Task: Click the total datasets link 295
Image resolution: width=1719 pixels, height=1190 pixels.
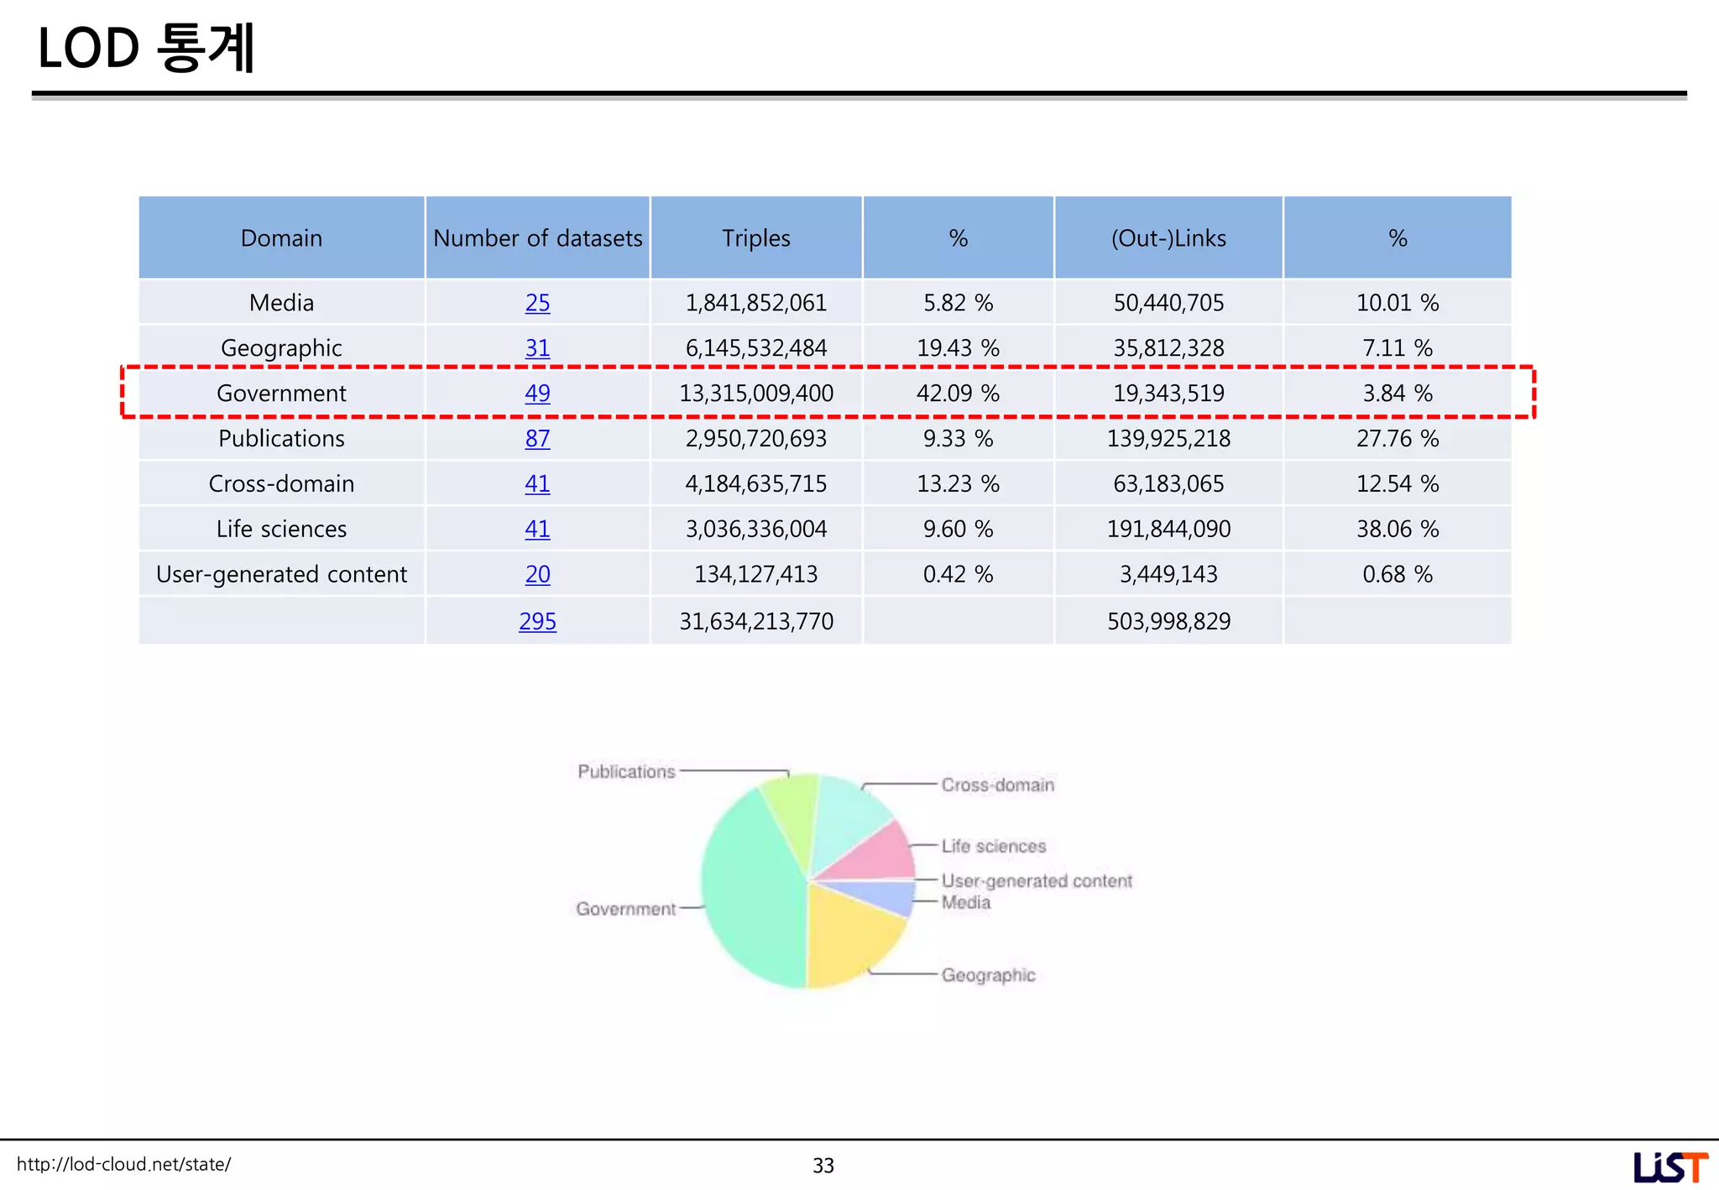Action: pyautogui.click(x=537, y=622)
